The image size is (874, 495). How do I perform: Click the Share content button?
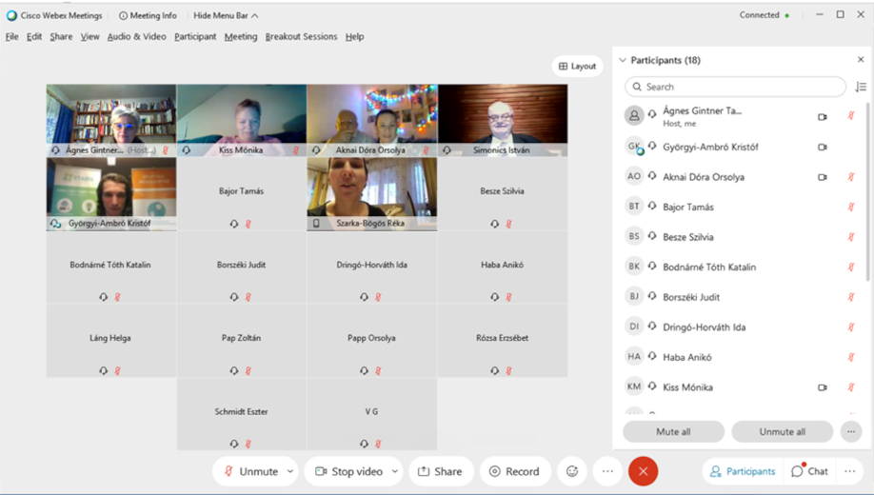click(x=441, y=471)
